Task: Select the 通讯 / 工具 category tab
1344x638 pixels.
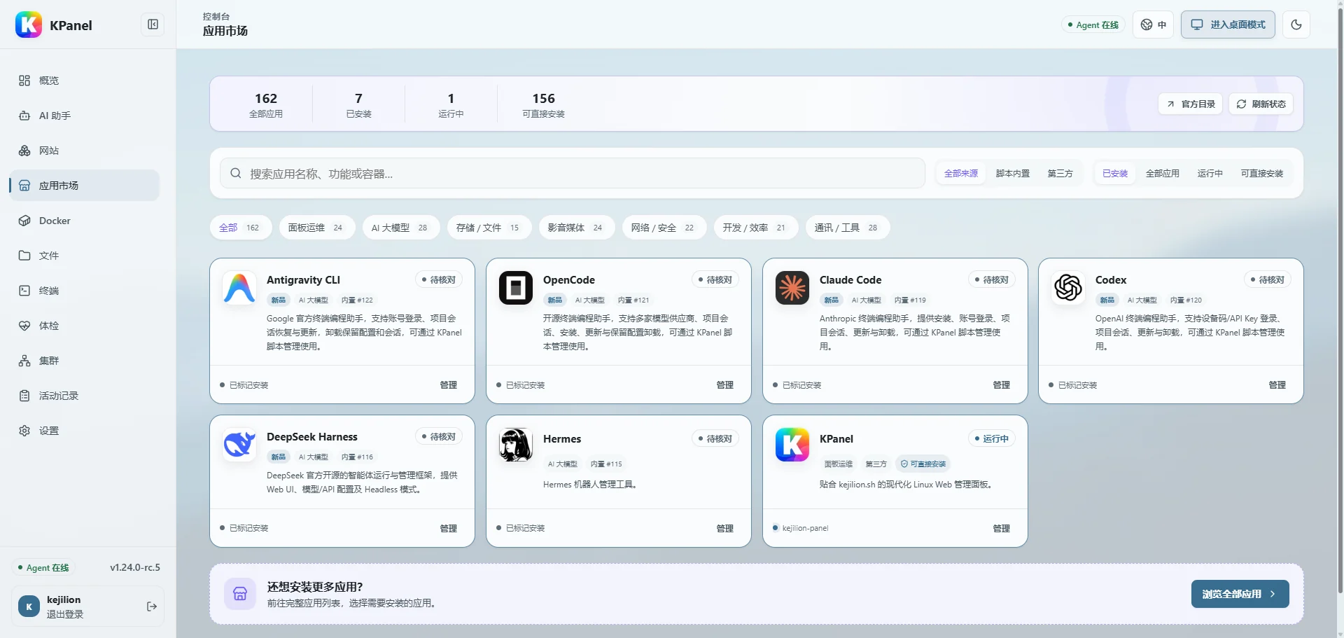Action: (848, 228)
